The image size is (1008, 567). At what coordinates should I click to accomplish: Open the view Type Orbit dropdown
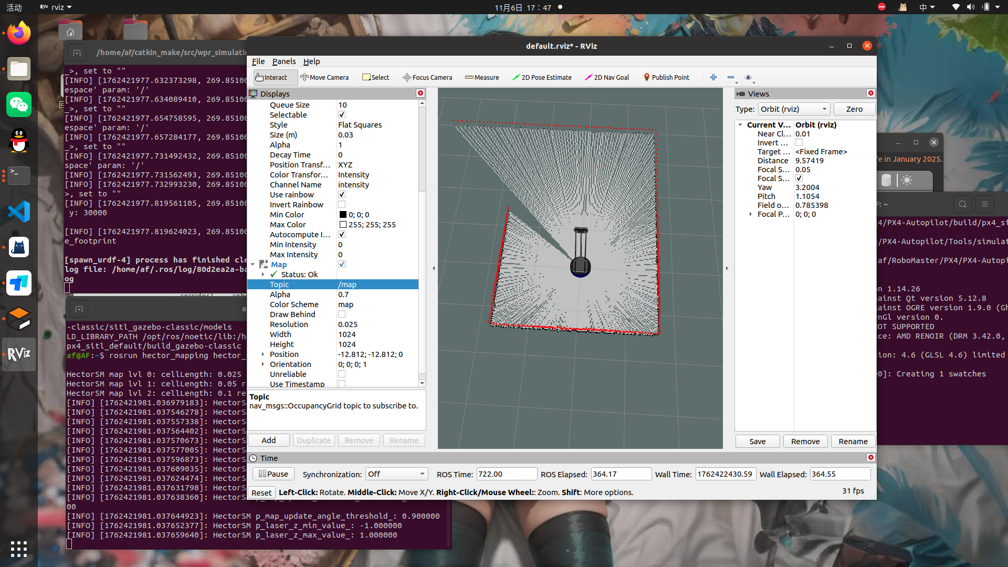794,109
